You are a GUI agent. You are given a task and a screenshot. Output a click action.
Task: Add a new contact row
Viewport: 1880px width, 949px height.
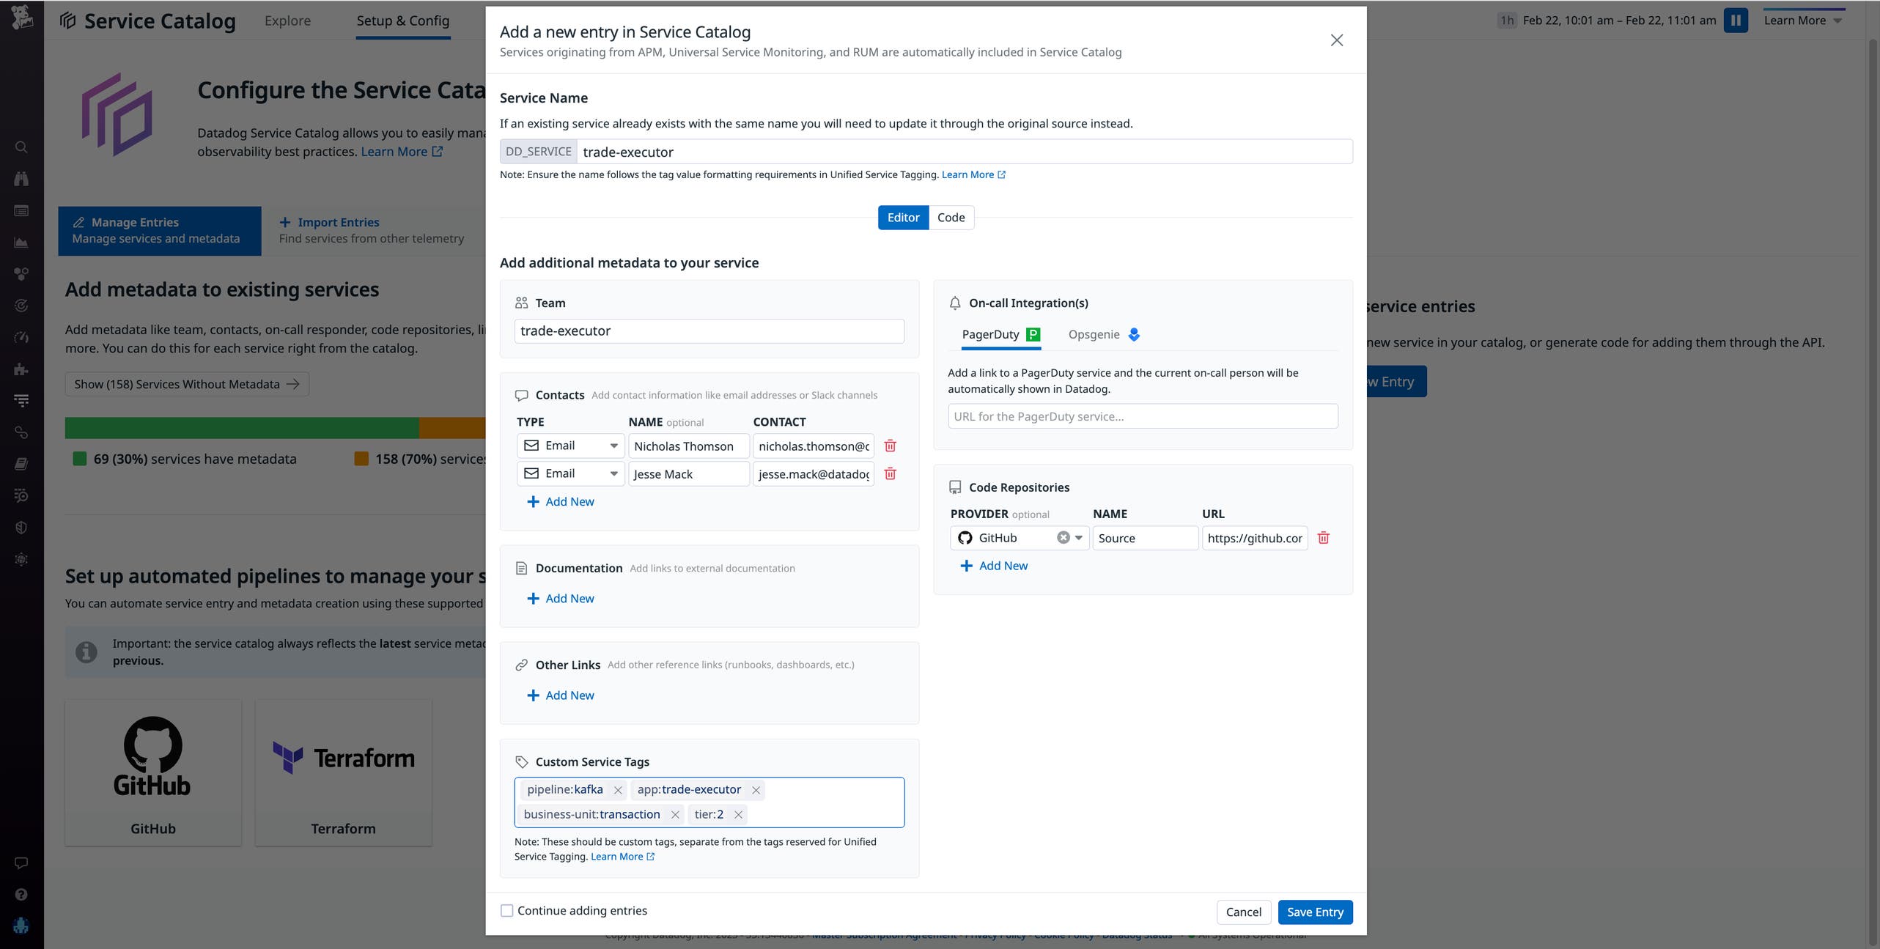coord(561,502)
